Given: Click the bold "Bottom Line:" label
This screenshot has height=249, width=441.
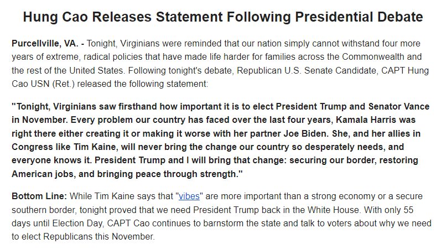Looking at the screenshot, I should [37, 196].
